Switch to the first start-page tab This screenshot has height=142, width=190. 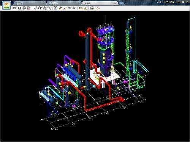[x=29, y=3]
